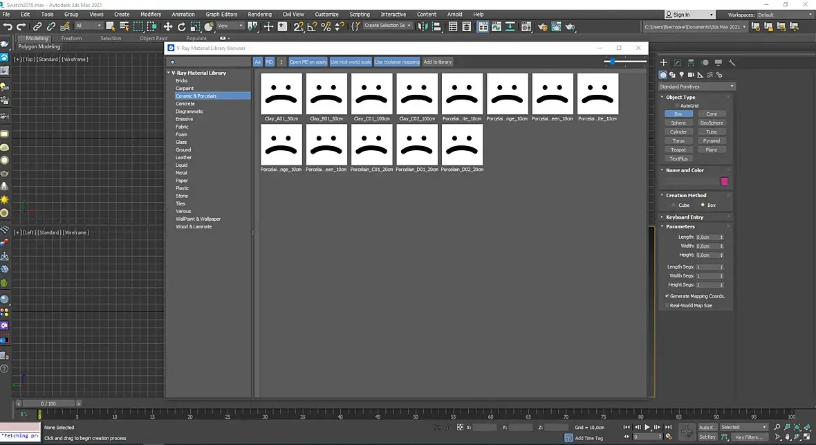Click the Sign In button
Screen dimensions: 816x445
[689, 15]
